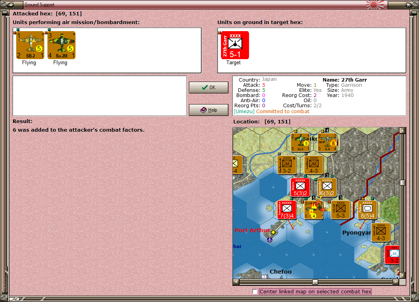Open Help for the Ground Support dialog
Screen dimensions: 419x302
pyautogui.click(x=208, y=110)
